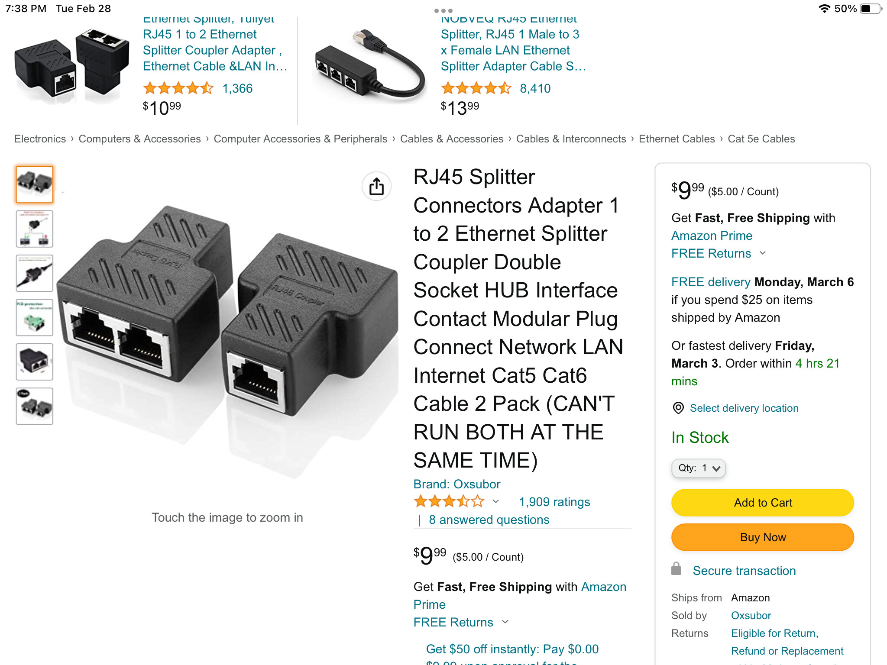887x665 pixels.
Task: Expand FREE Returns chevron in buy box
Action: point(763,253)
